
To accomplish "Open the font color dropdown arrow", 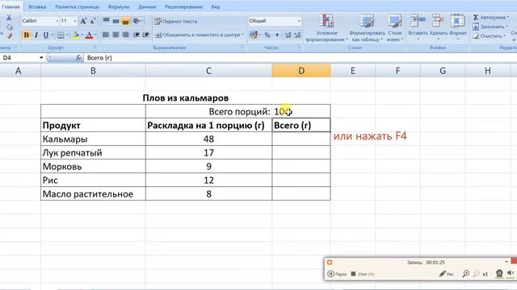I will point(95,35).
